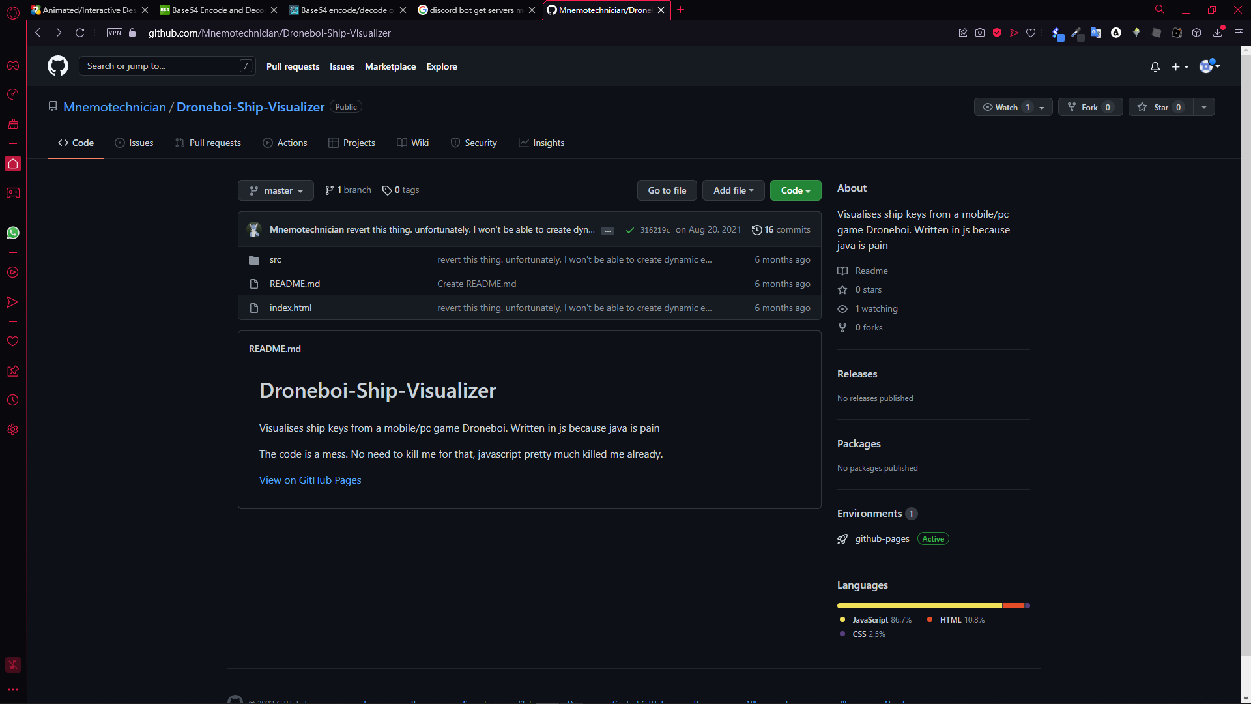
Task: Open the green Code dropdown
Action: [x=795, y=190]
